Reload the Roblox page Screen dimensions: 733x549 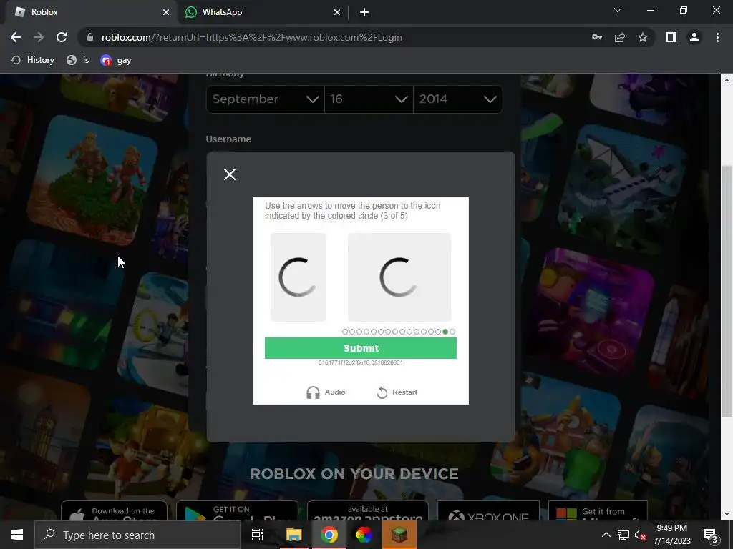[62, 37]
